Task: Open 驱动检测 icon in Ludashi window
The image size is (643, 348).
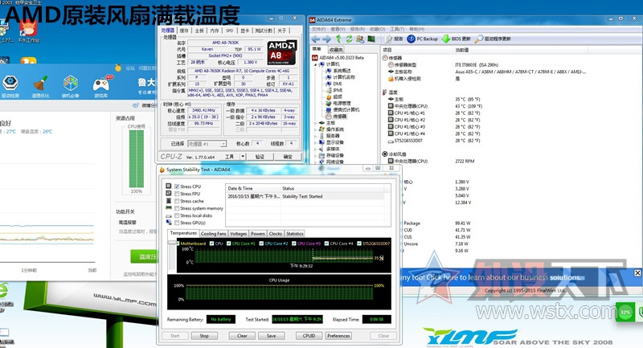Action: click(10, 84)
